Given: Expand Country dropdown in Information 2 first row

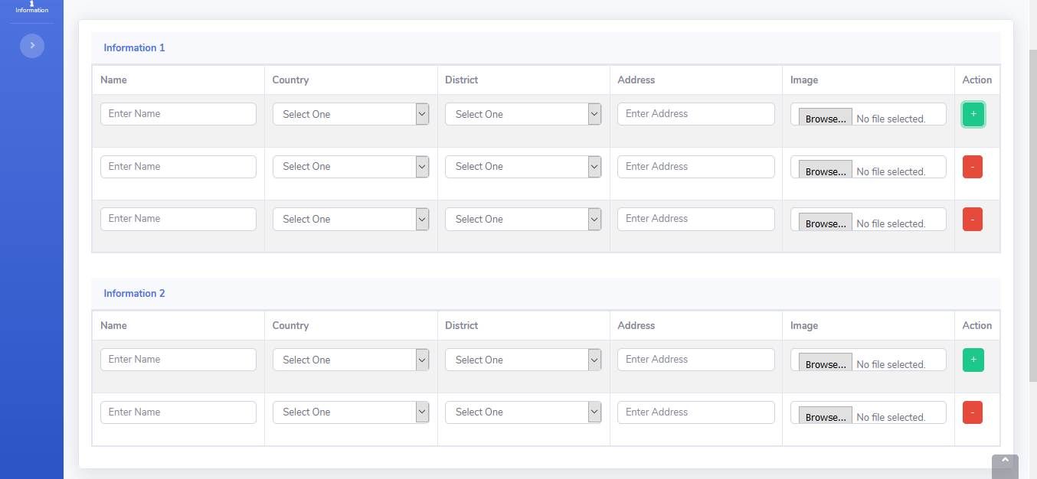Looking at the screenshot, I should click(350, 360).
